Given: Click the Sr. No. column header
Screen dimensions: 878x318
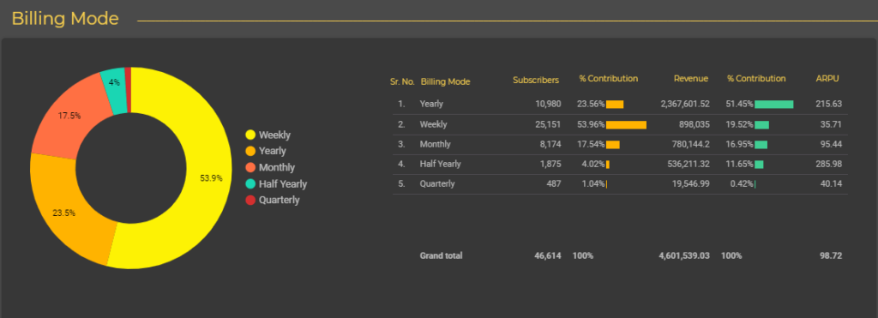Looking at the screenshot, I should click(402, 81).
